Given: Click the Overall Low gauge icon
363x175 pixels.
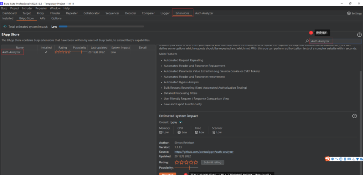Looking at the screenshot, I should [x=181, y=122].
